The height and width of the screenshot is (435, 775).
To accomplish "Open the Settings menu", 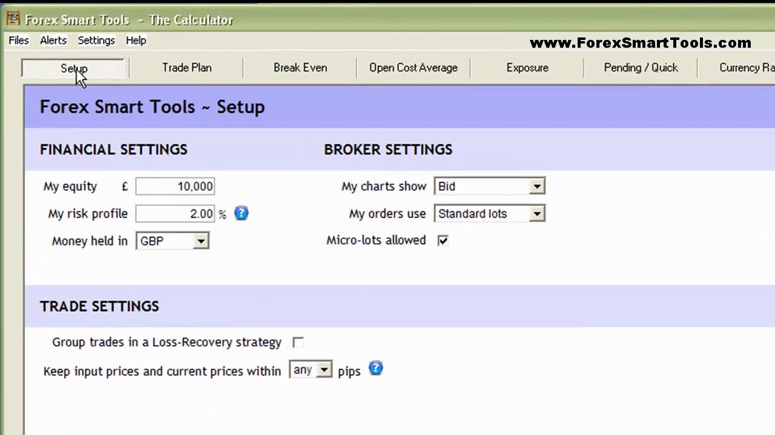I will (x=96, y=40).
